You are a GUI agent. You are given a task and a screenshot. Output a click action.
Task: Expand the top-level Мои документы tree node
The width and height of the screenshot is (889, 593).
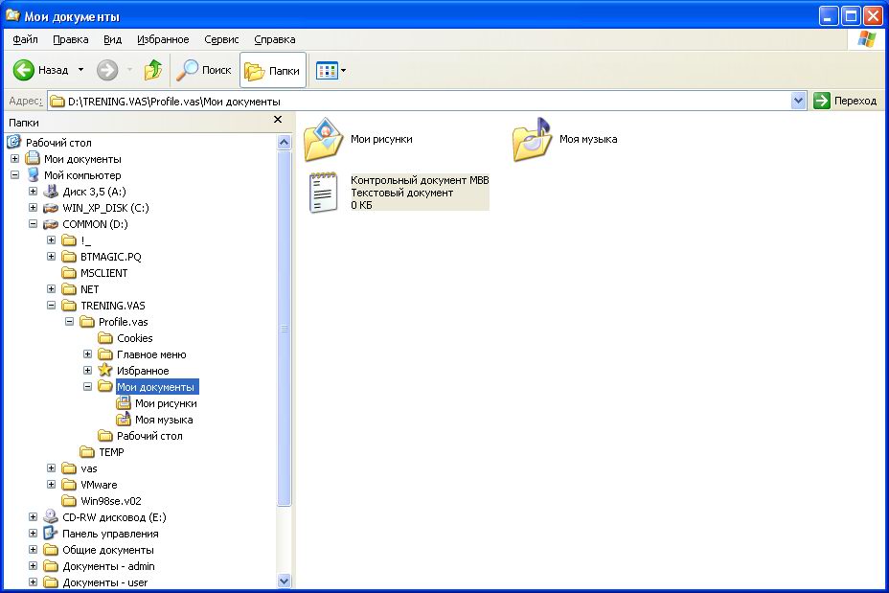pyautogui.click(x=14, y=159)
